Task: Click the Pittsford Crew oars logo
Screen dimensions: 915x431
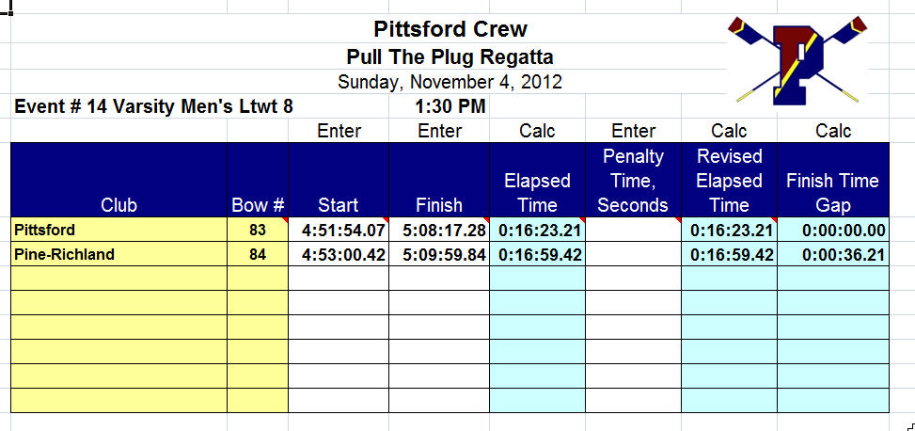Action: [797, 60]
